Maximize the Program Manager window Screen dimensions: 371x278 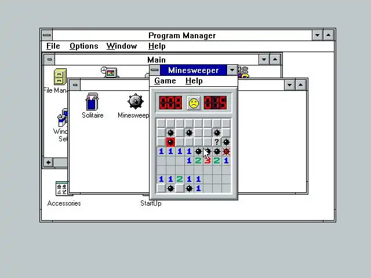[x=329, y=35]
